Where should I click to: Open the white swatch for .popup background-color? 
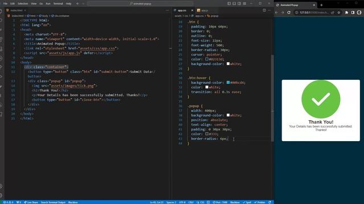coord(228,115)
